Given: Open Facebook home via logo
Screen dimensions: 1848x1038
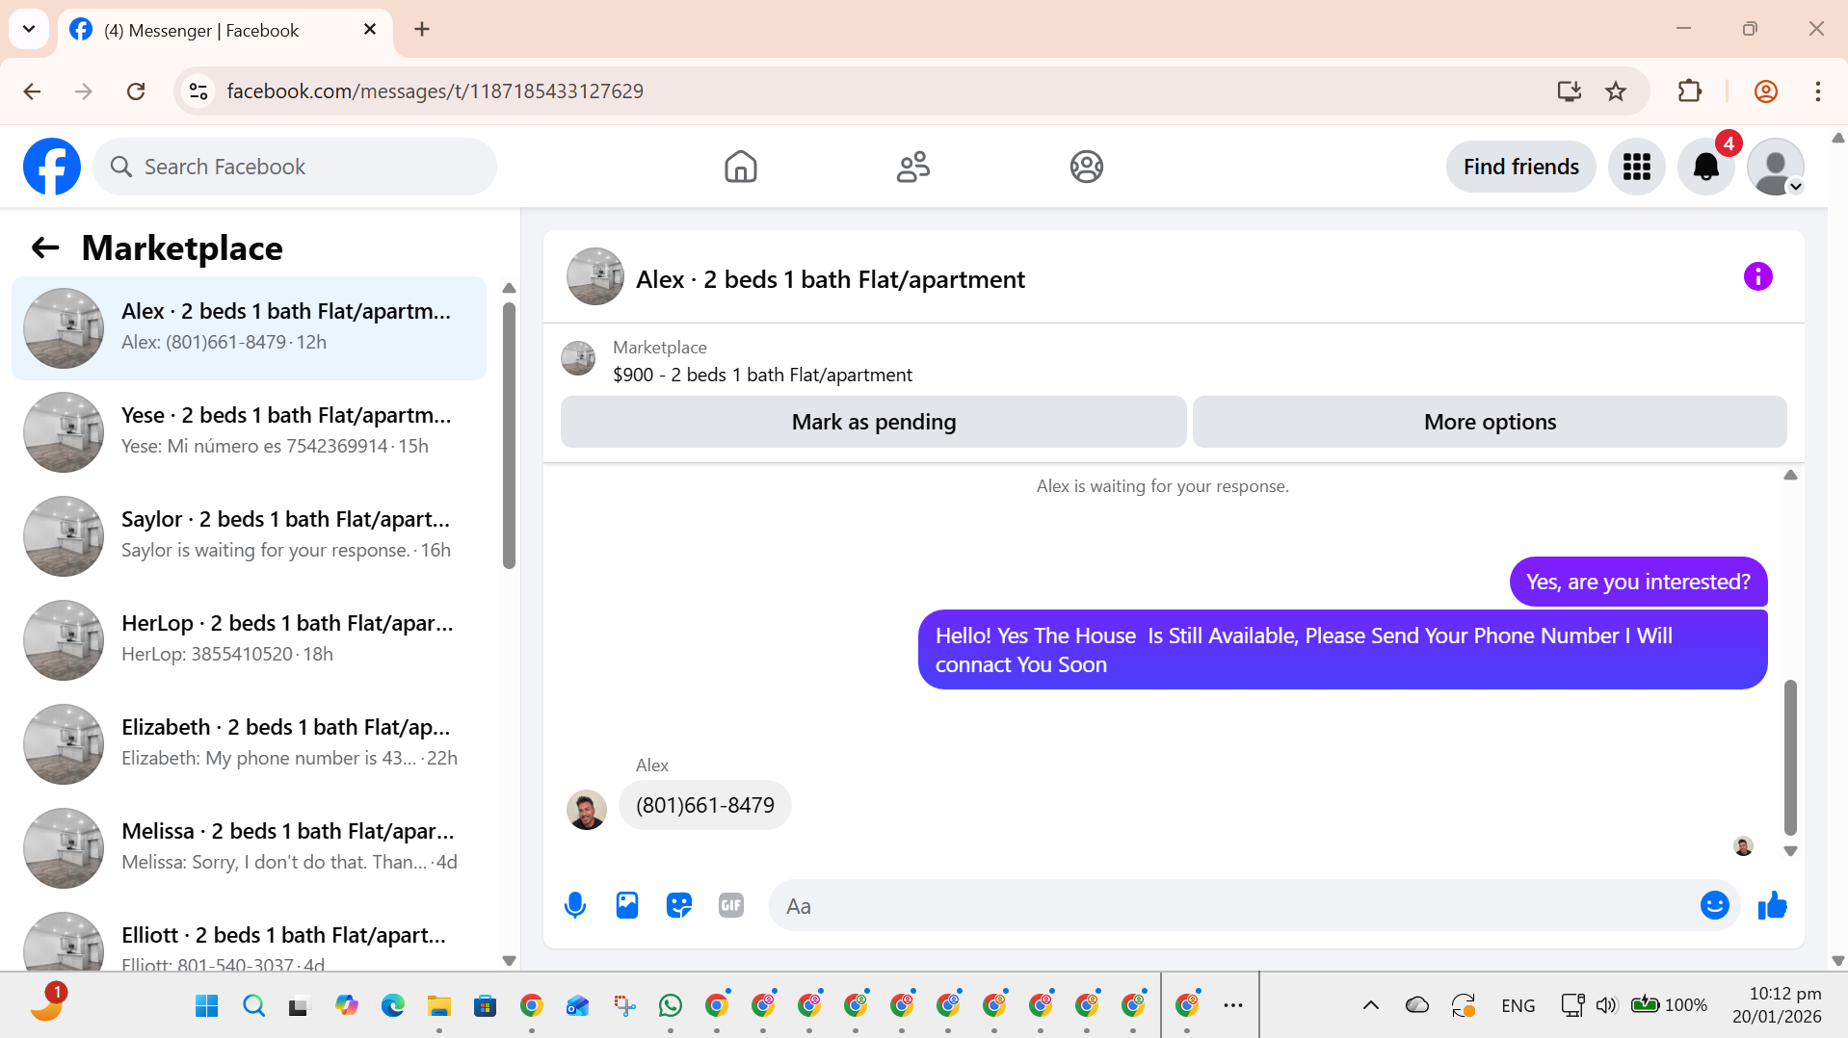Looking at the screenshot, I should [52, 167].
